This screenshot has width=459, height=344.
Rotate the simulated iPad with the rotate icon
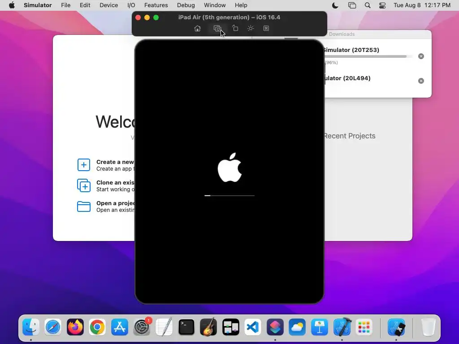(235, 28)
